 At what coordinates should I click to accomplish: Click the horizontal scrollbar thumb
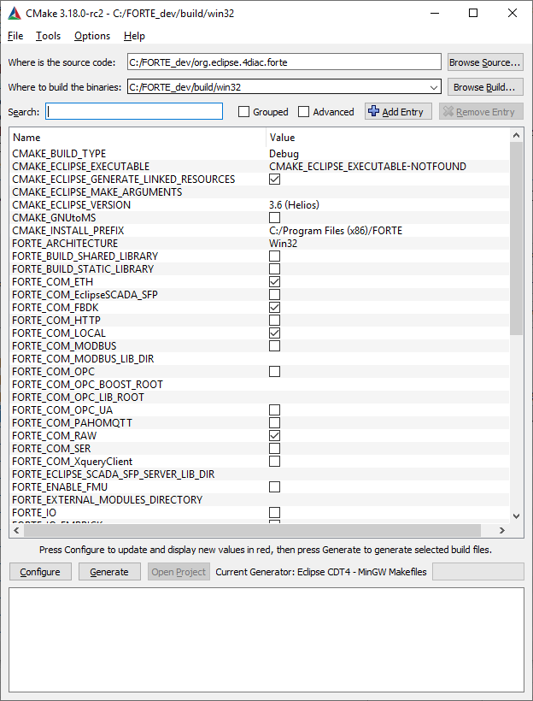(x=253, y=530)
